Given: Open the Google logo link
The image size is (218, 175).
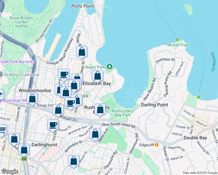Looking at the screenshot, I should (10, 171).
